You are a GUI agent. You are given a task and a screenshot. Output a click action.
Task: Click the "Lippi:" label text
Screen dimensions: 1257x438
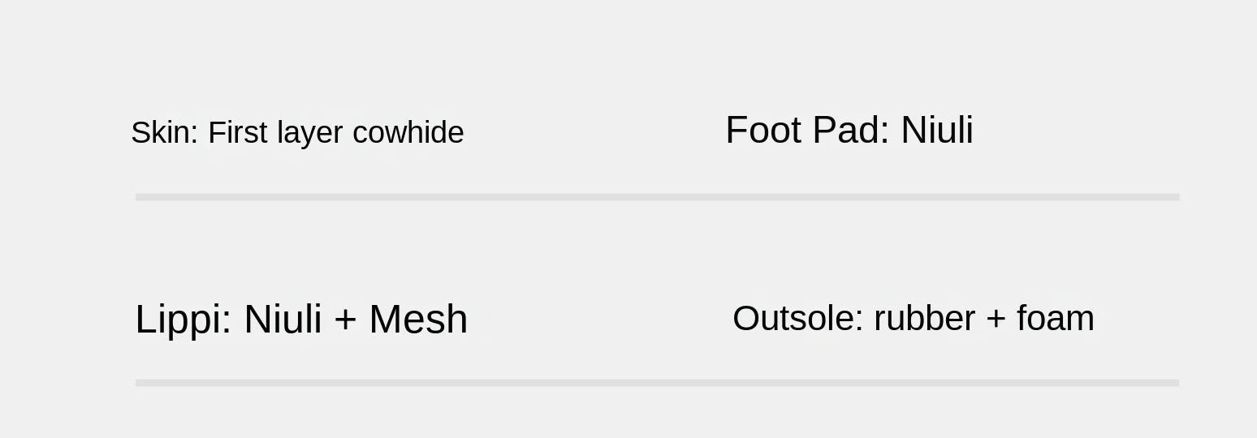click(184, 319)
